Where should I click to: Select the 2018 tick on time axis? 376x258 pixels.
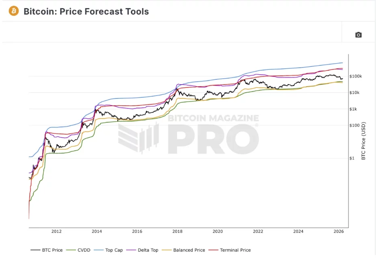click(177, 231)
